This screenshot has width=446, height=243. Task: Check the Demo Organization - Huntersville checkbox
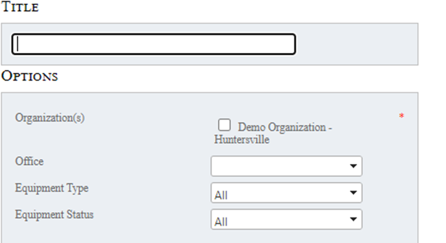tap(225, 125)
